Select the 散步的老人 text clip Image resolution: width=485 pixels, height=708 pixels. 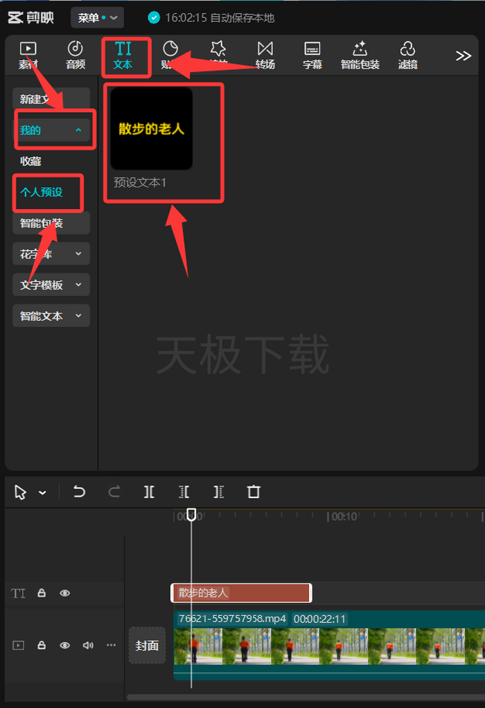point(241,593)
